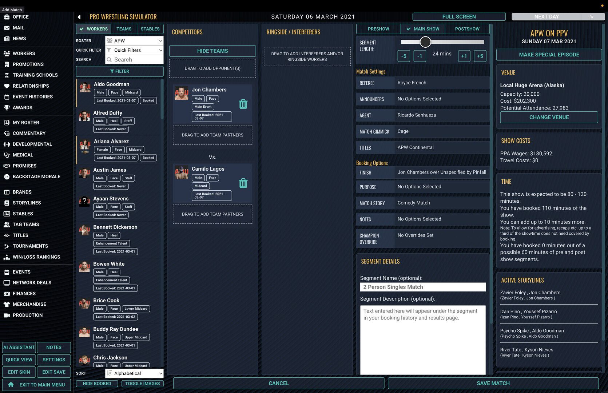This screenshot has height=393, width=608.
Task: Click the Production camera icon
Action: pyautogui.click(x=7, y=315)
